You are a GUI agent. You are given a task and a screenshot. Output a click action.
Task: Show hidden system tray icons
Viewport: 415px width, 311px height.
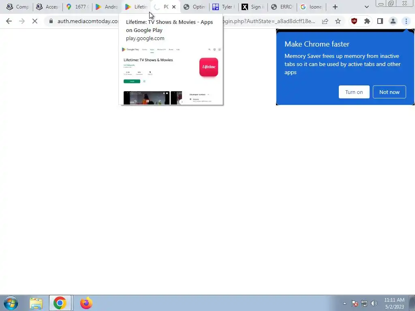click(344, 303)
